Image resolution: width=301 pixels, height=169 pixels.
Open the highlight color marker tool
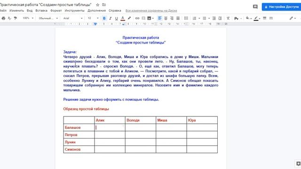[x=129, y=18]
